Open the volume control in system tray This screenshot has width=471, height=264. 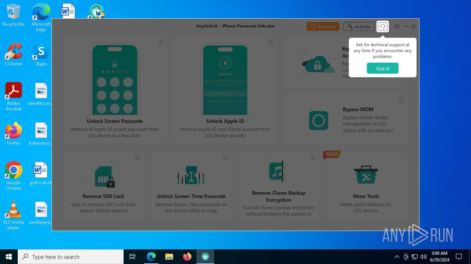pyautogui.click(x=424, y=257)
